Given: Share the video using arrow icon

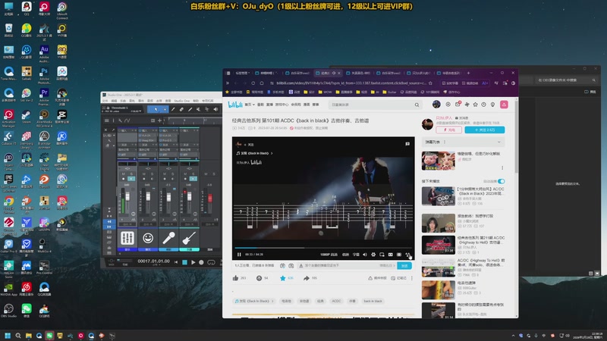Looking at the screenshot, I should click(307, 278).
